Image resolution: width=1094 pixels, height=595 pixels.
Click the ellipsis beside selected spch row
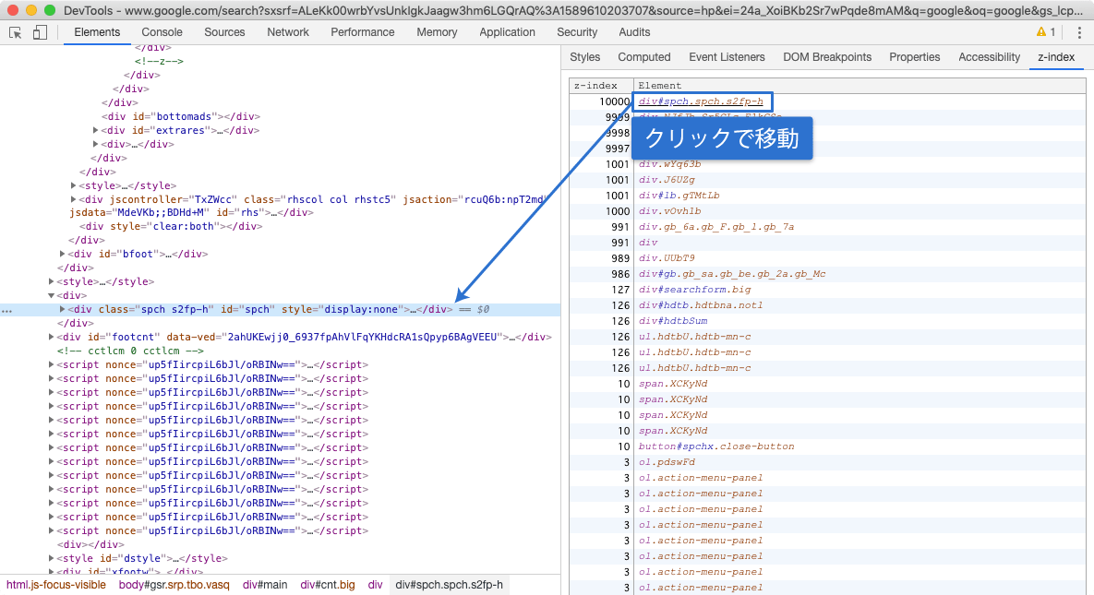pos(7,310)
